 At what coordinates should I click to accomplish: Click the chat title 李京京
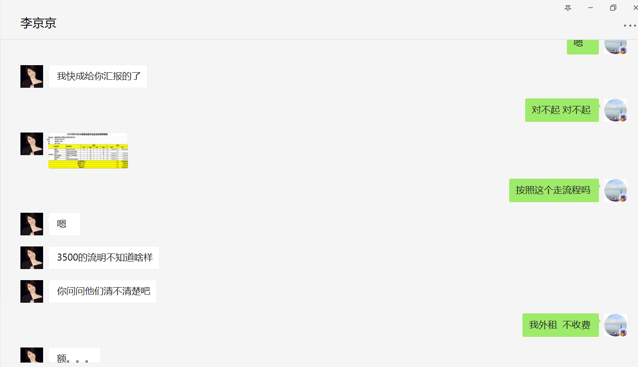click(x=38, y=23)
